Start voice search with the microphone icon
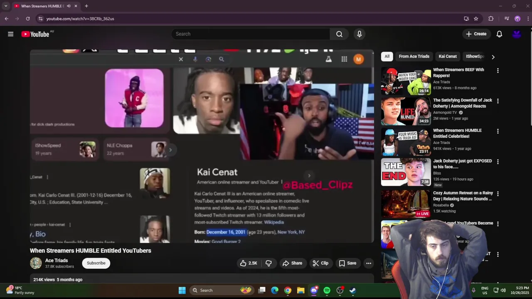The height and width of the screenshot is (299, 532). coord(360,34)
